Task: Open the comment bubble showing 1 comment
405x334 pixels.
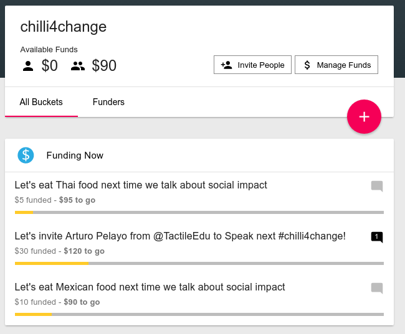Action: (x=377, y=237)
